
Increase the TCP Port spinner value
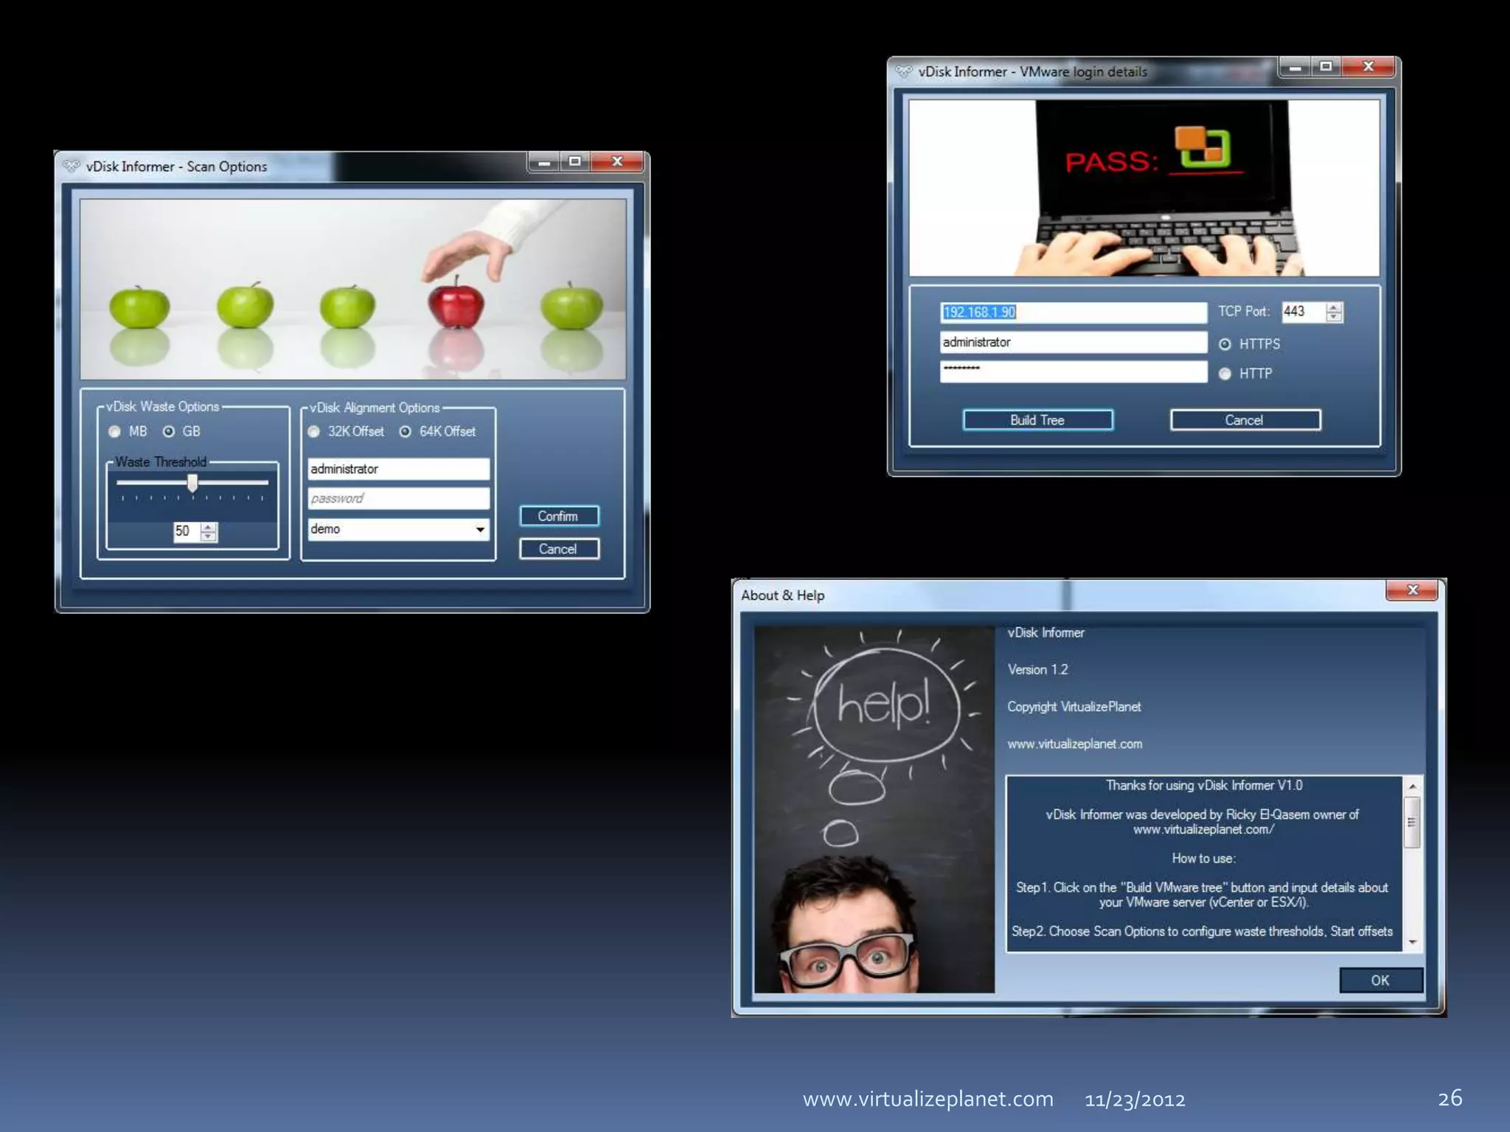[1334, 307]
